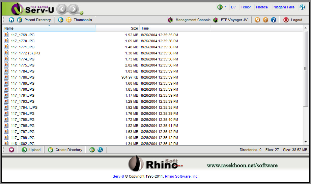Click the Create Directory folder icon

51,150
